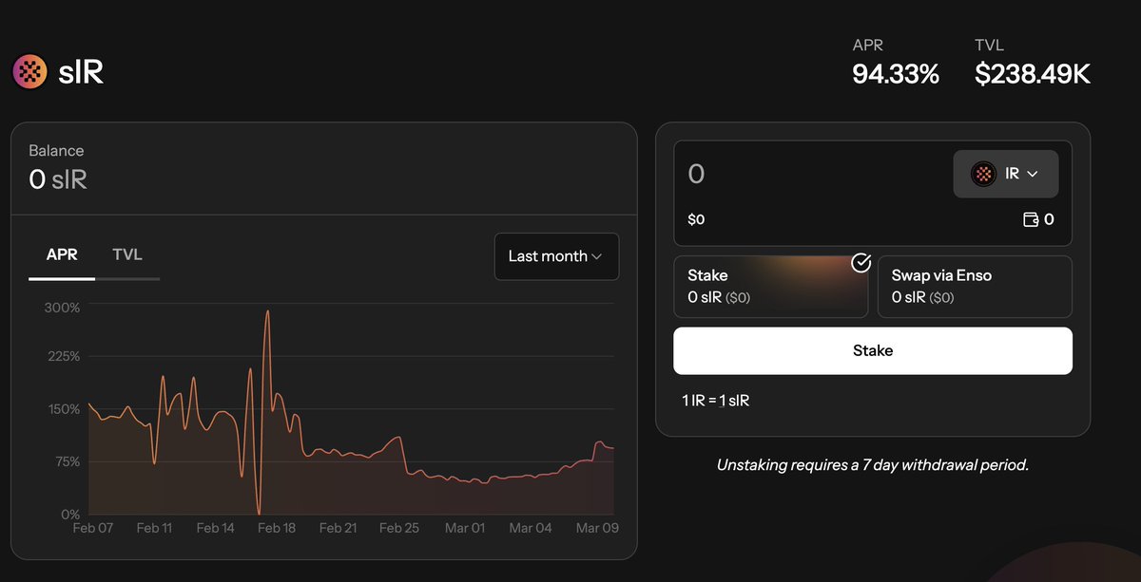Click the checkmark icon on Stake option
This screenshot has height=582, width=1141.
coord(861,262)
